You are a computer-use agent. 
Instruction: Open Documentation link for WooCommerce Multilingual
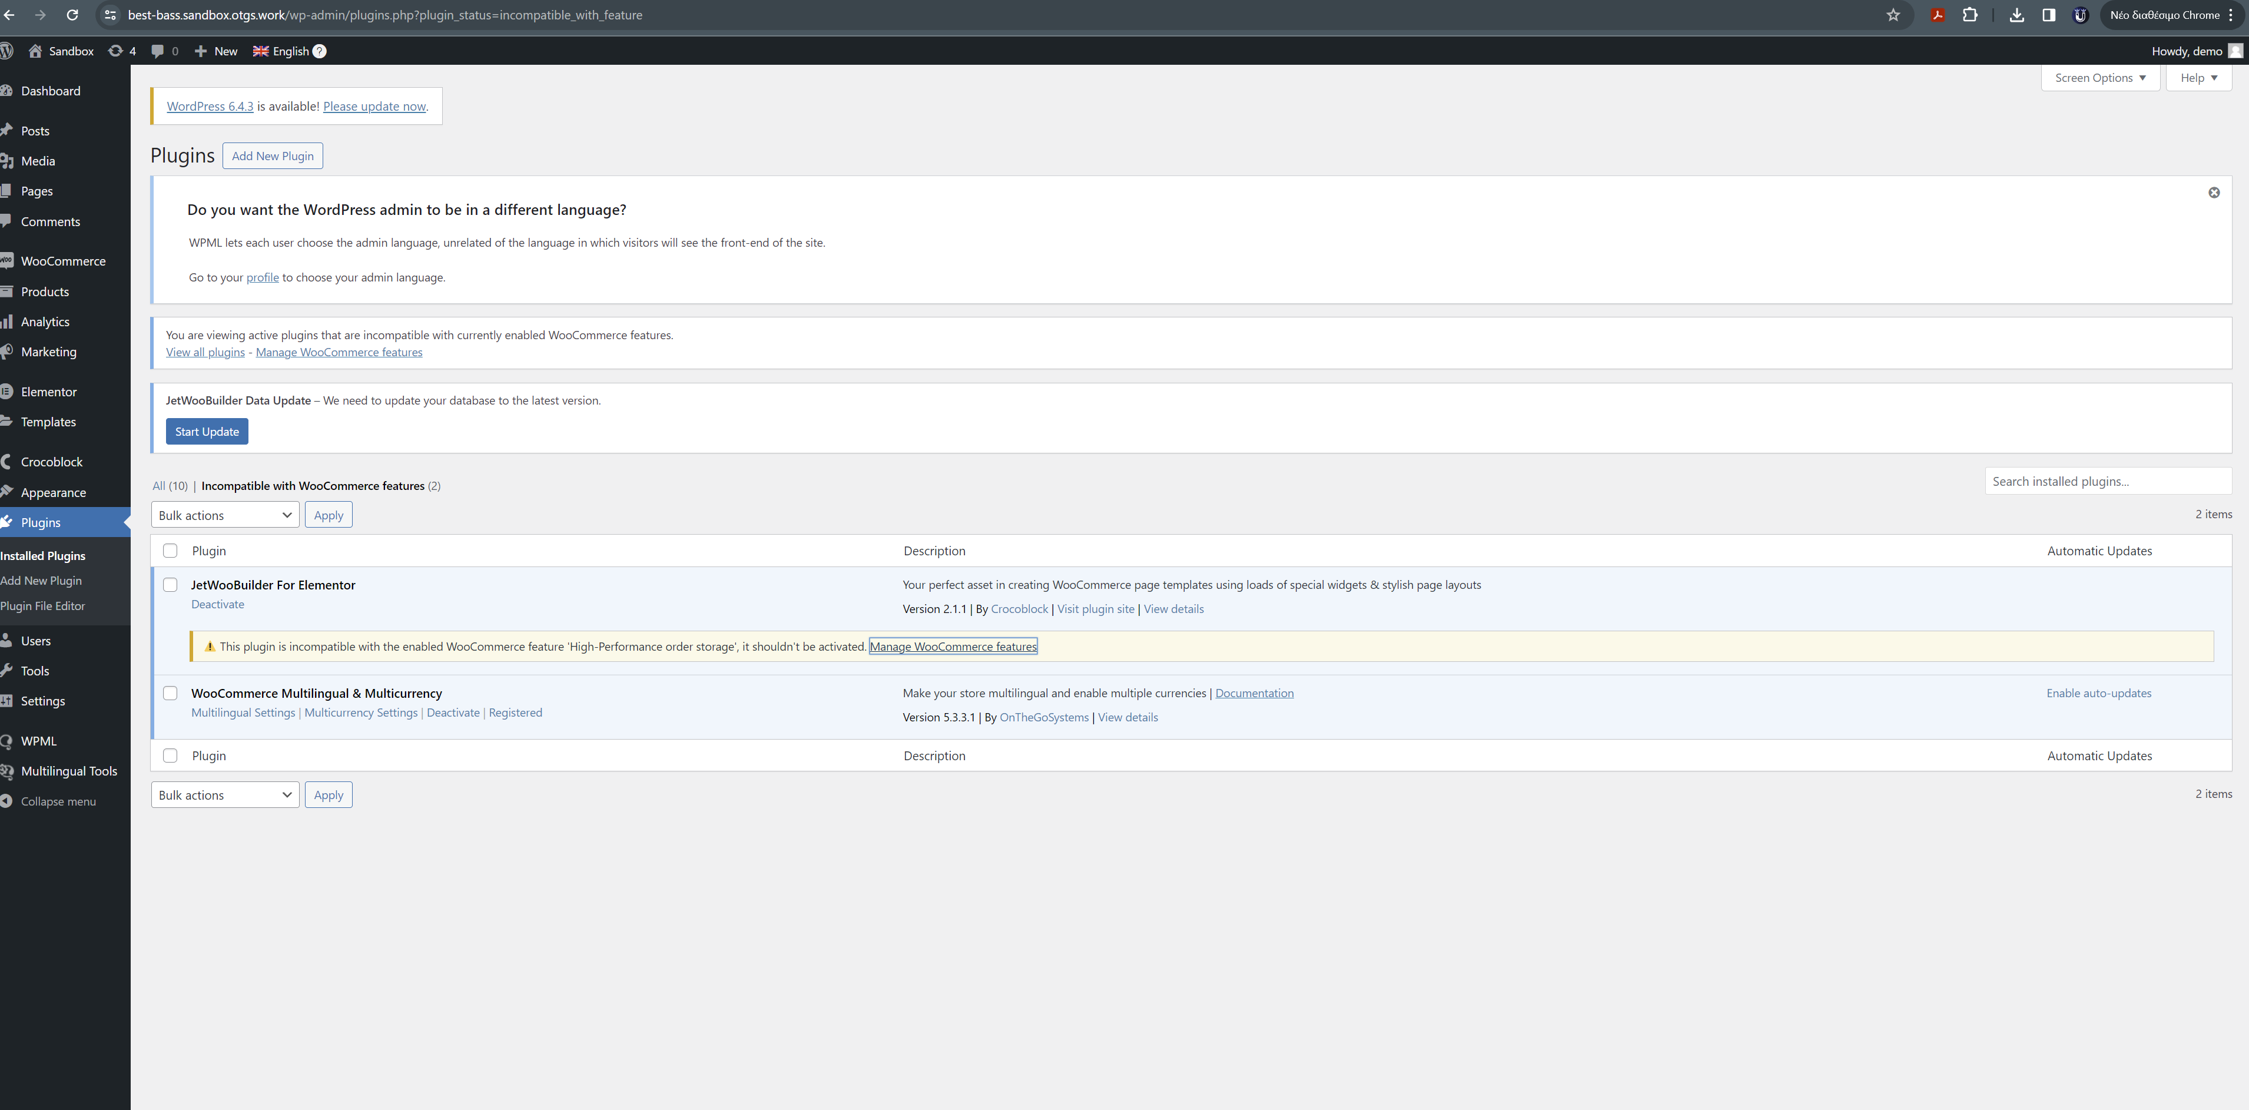[1255, 692]
